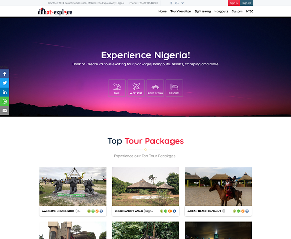Viewport: 291px width, 239px height.
Task: Share page on Twitter sidebar icon
Action: [x=5, y=83]
